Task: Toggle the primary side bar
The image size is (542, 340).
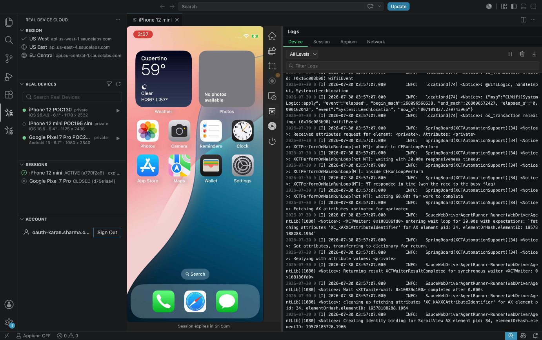Action: [x=514, y=7]
